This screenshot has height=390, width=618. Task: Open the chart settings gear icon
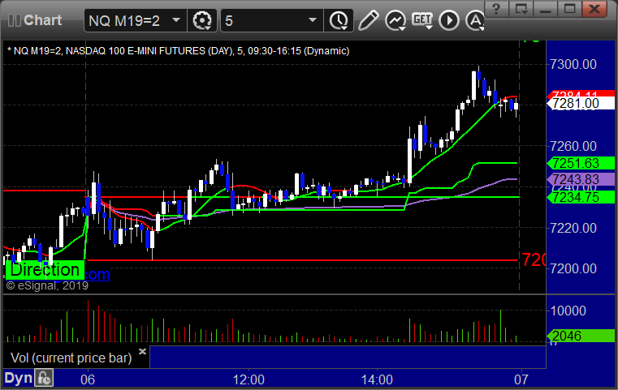point(201,20)
